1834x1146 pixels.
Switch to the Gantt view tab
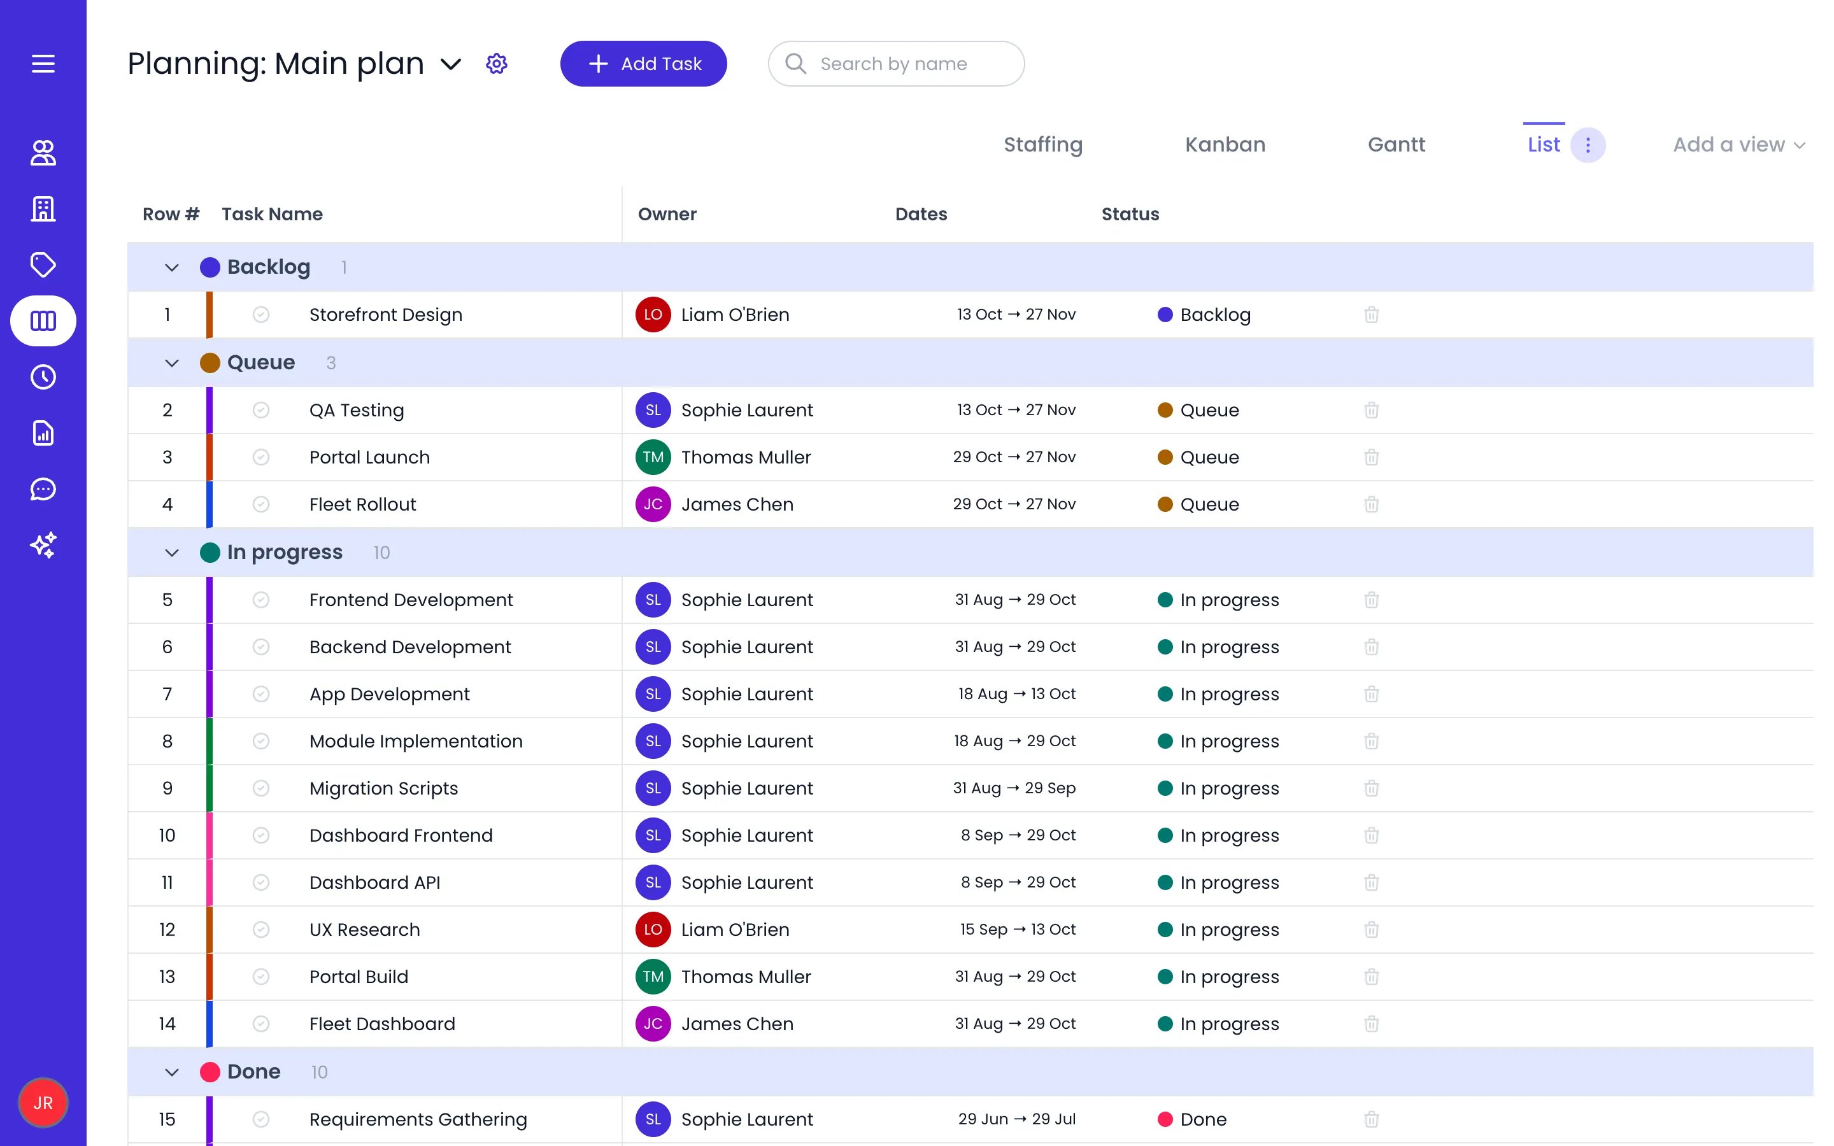(x=1396, y=145)
